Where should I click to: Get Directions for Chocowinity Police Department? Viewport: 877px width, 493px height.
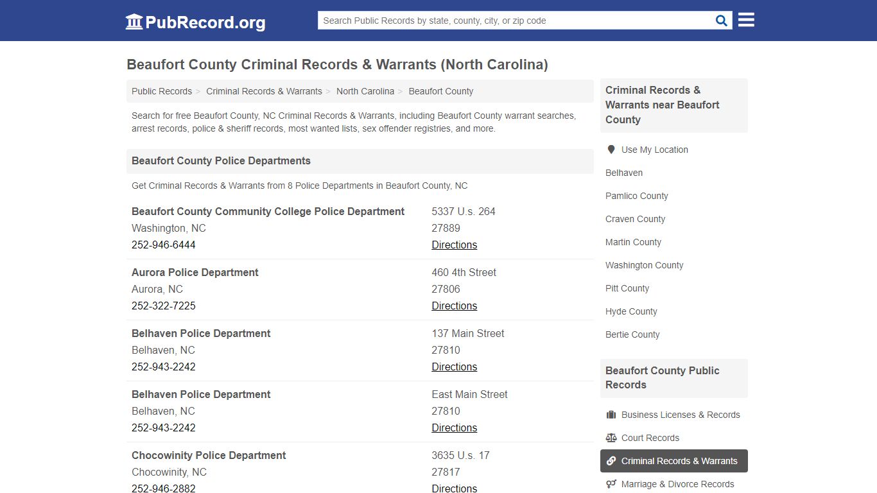pos(455,489)
